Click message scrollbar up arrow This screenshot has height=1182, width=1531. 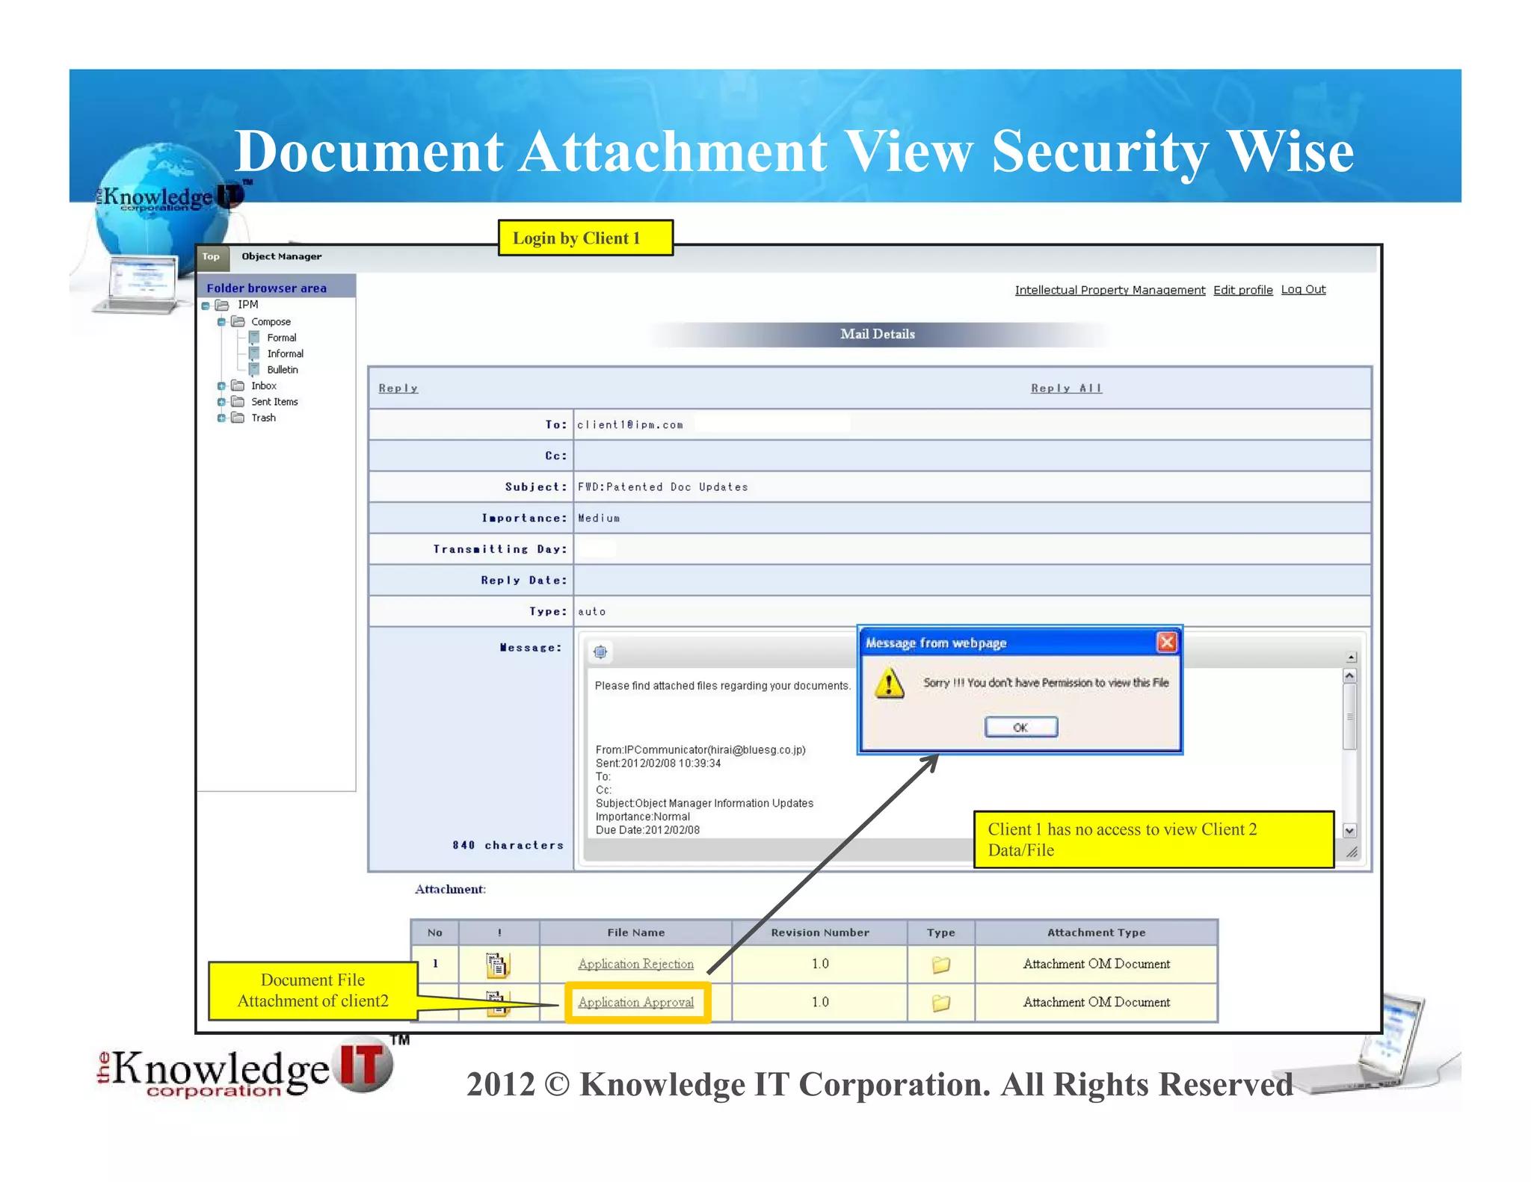1349,675
